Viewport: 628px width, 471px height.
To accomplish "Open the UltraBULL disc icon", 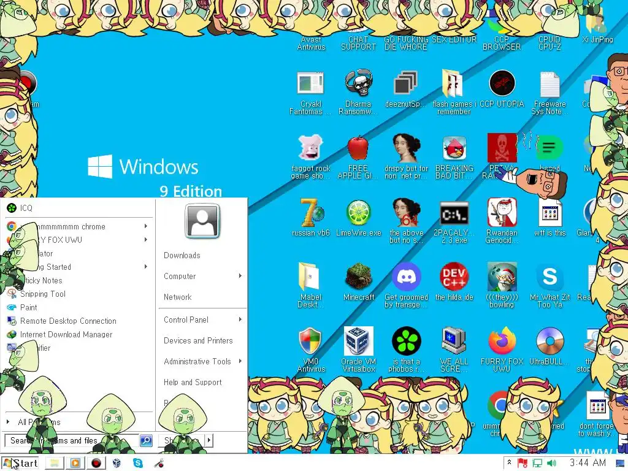I will click(549, 341).
